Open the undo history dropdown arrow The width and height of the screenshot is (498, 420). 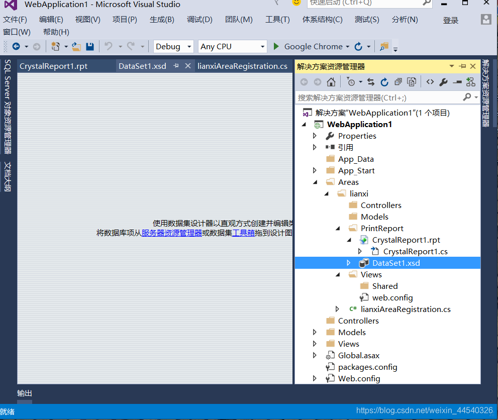coord(120,47)
